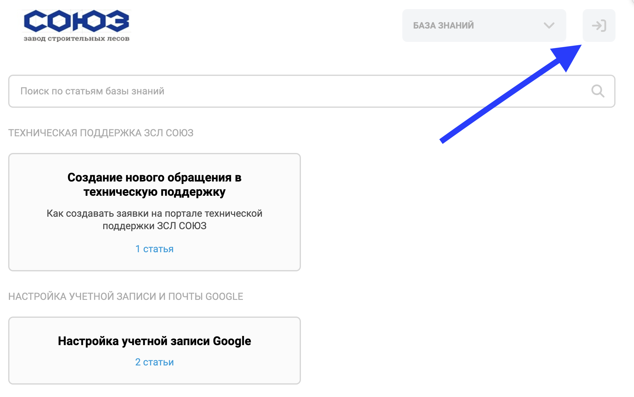634x397 pixels.
Task: Focus the 'Поиск по статьям базы знаний' field
Action: [273, 91]
